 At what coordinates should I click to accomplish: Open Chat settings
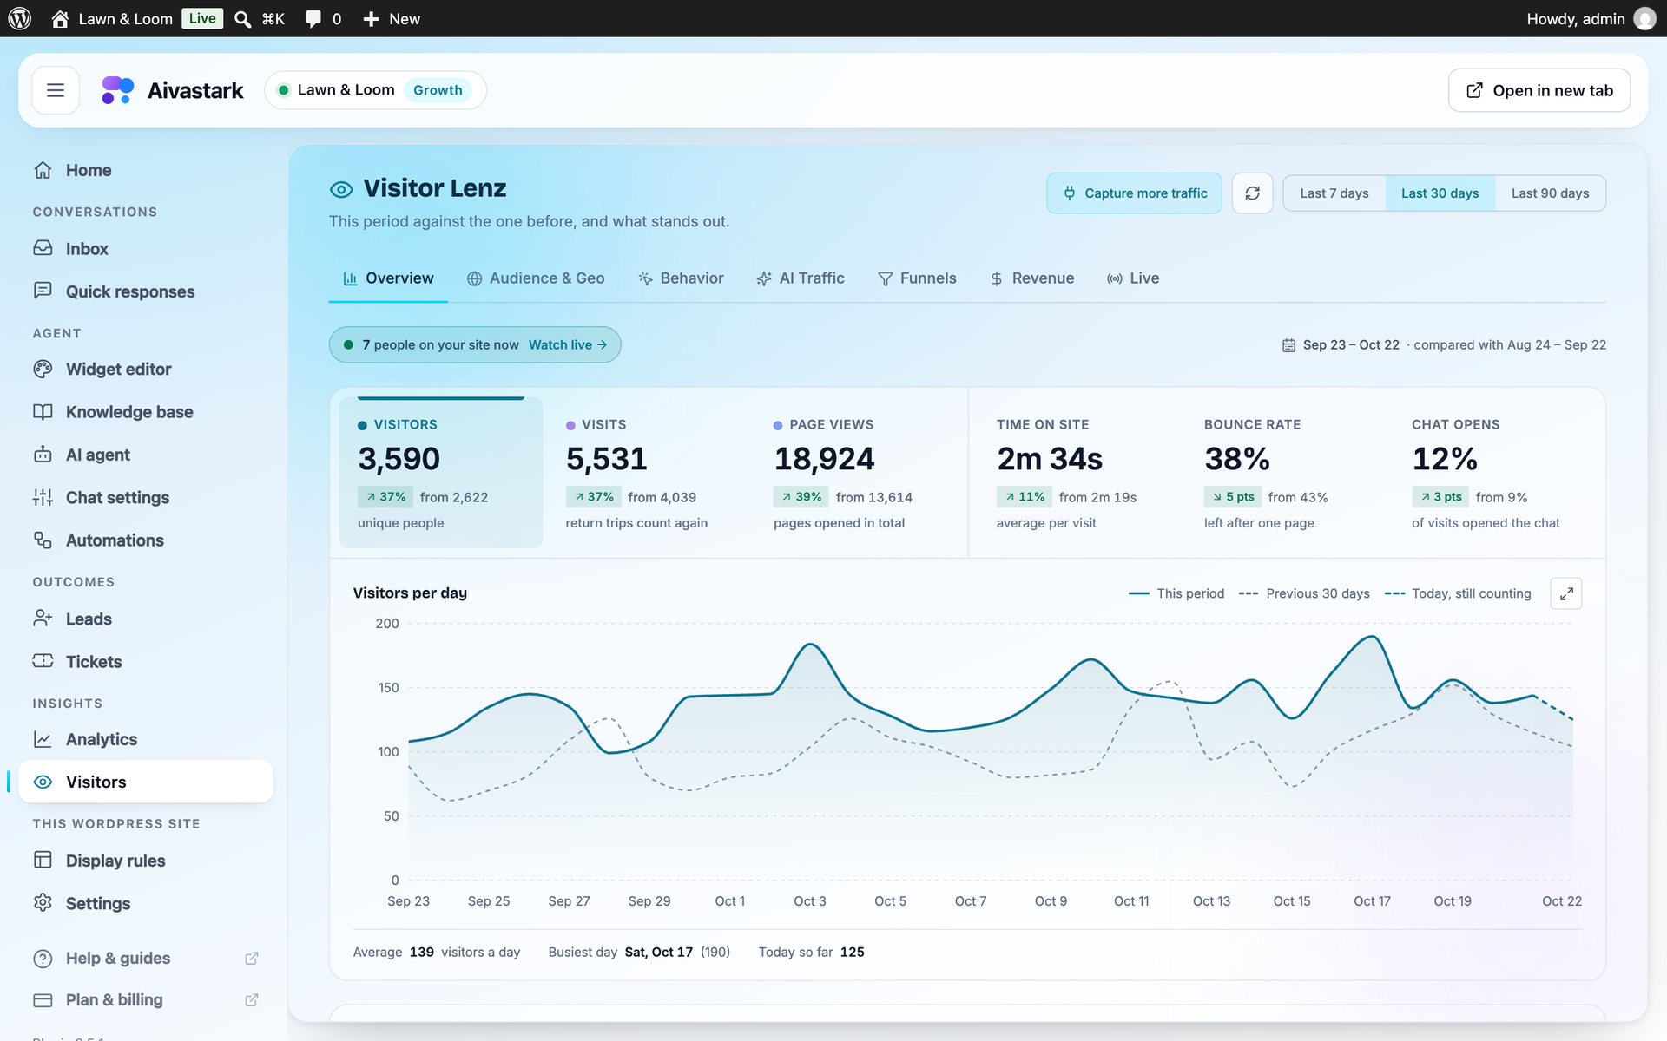146,497
